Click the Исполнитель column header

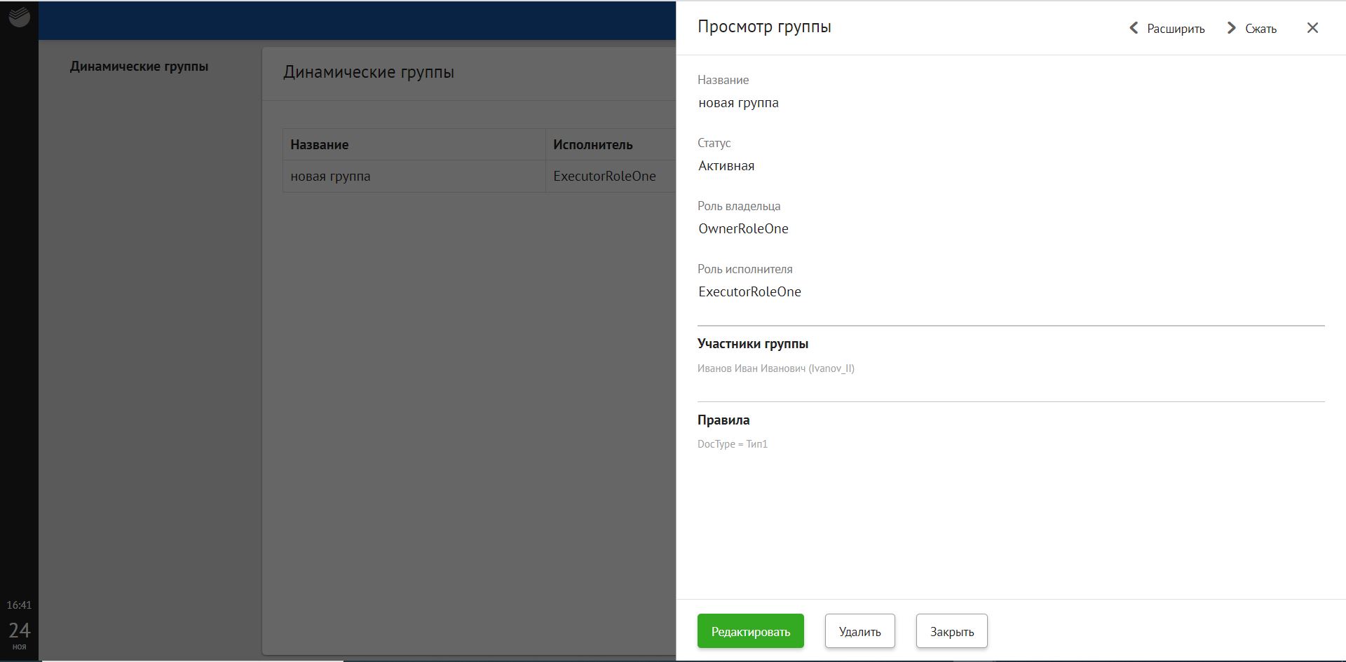[x=592, y=145]
